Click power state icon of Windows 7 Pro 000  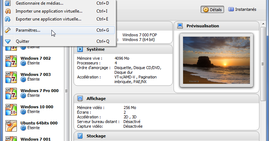(23, 96)
